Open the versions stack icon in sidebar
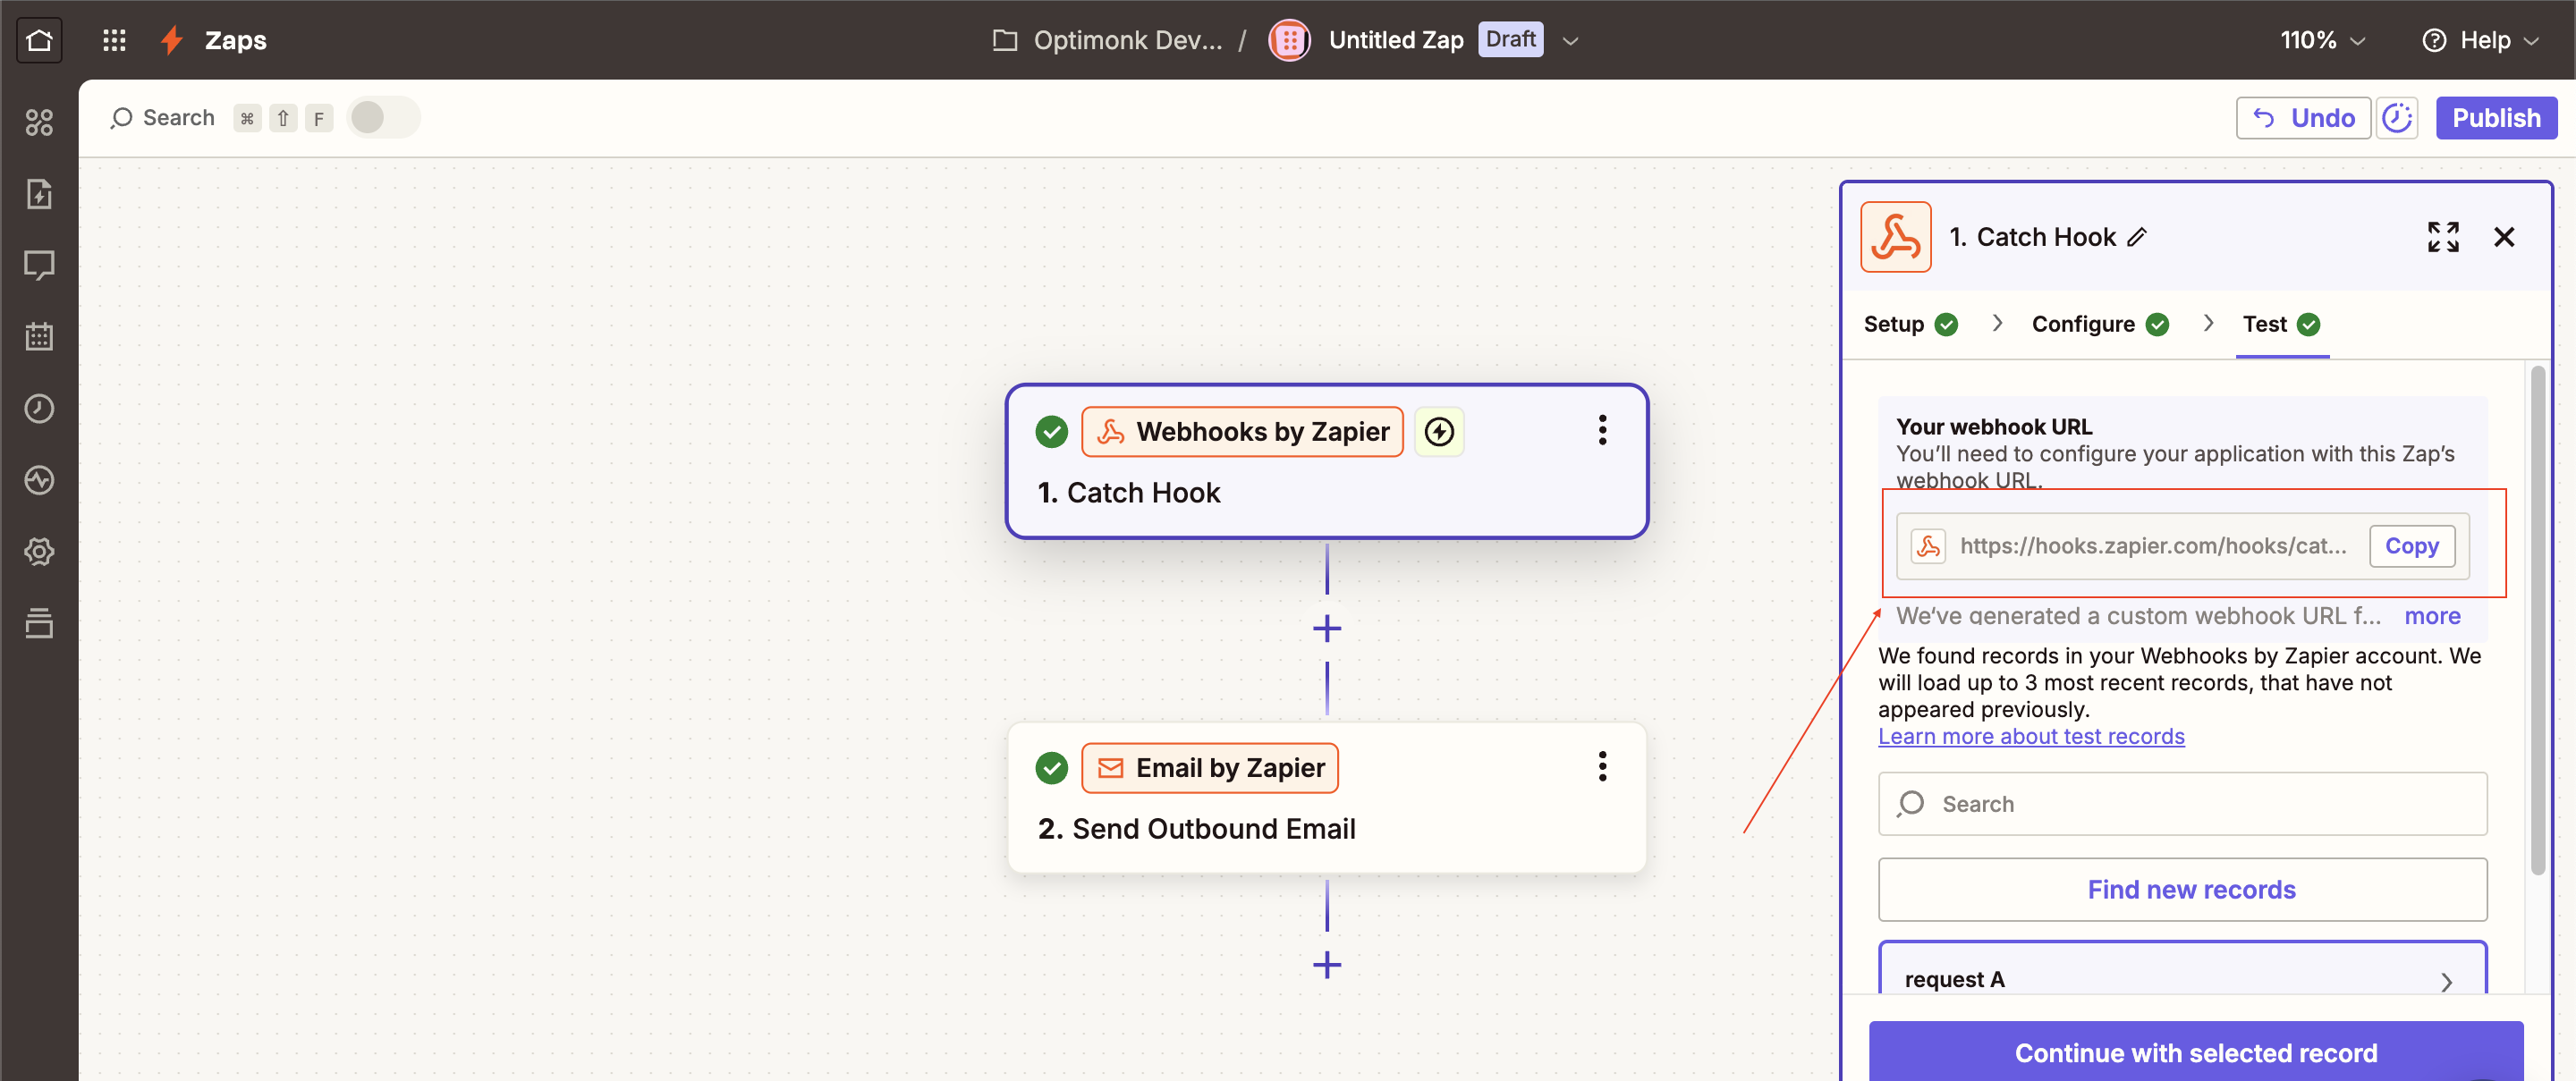 pos(39,623)
